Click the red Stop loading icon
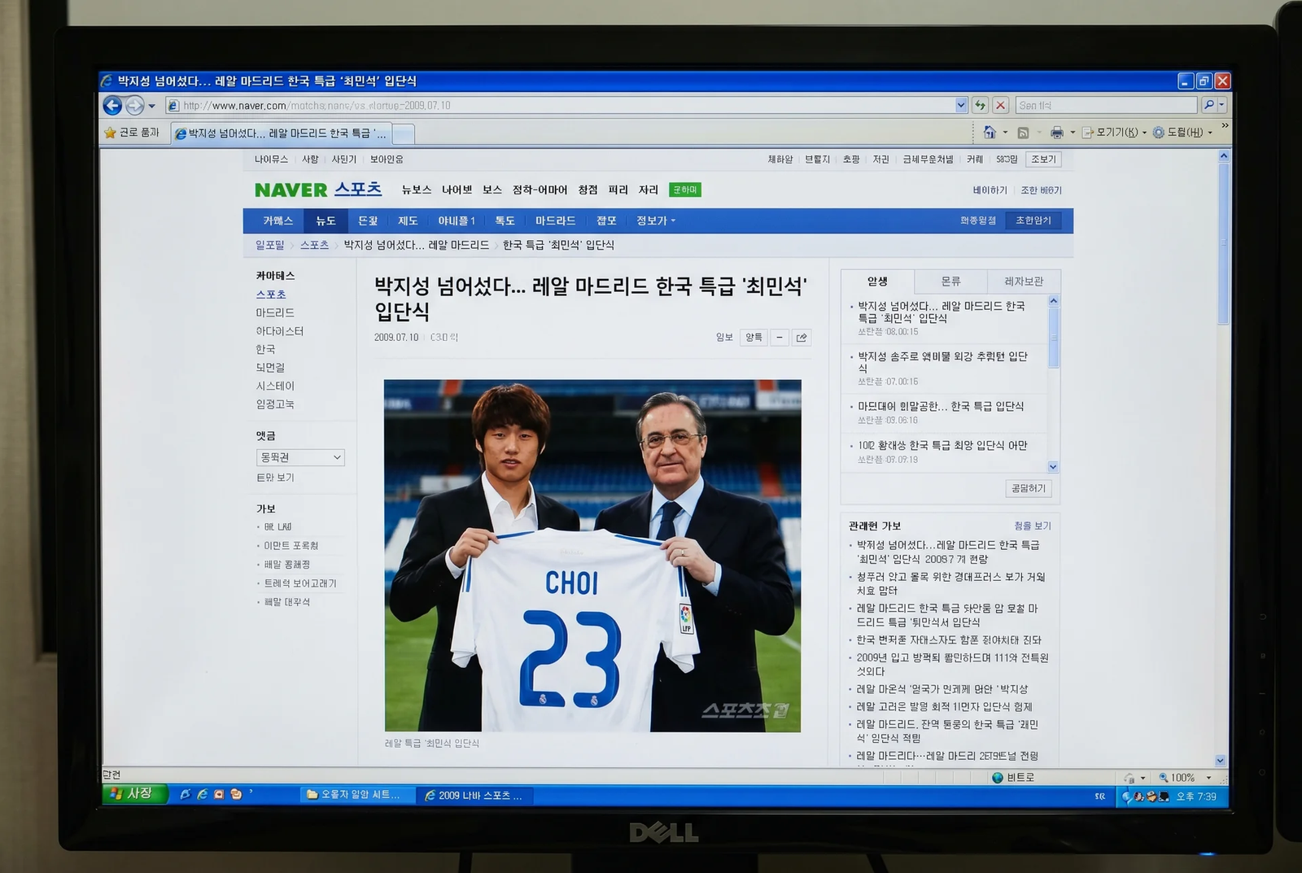Image resolution: width=1302 pixels, height=873 pixels. [x=1001, y=105]
